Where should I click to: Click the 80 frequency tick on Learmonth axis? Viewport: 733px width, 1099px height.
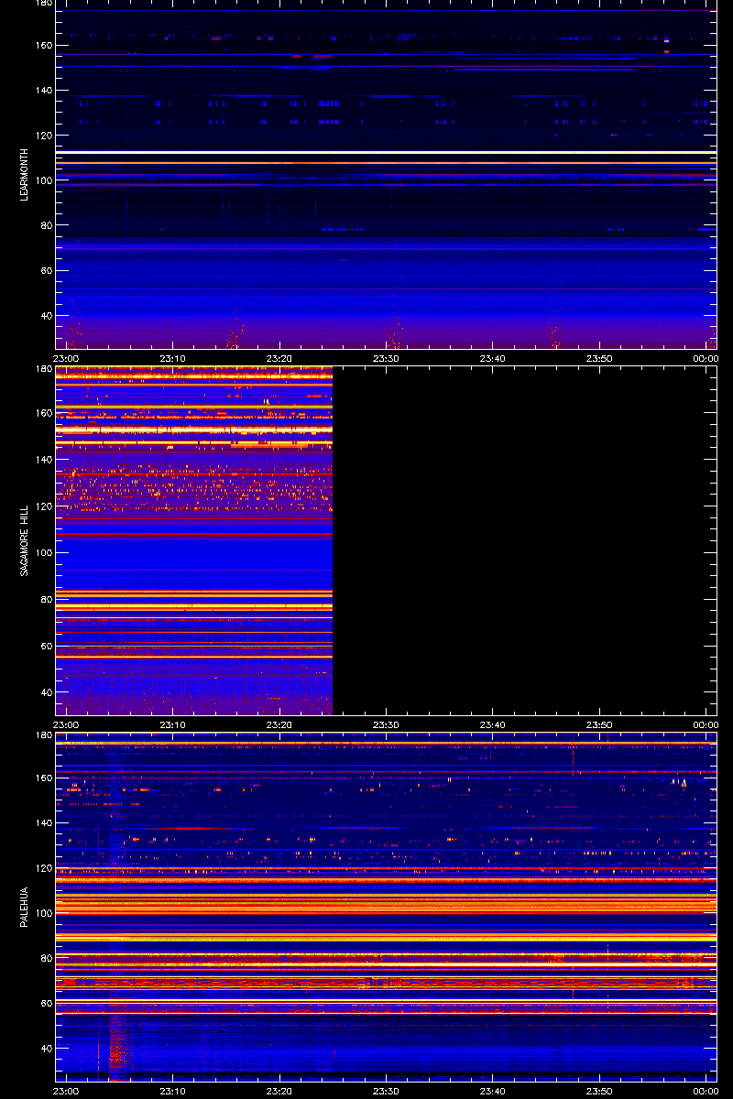47,225
